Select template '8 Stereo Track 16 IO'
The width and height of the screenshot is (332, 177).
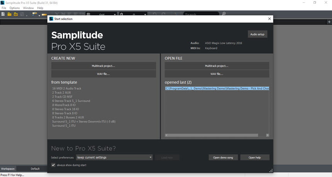[x=66, y=109]
